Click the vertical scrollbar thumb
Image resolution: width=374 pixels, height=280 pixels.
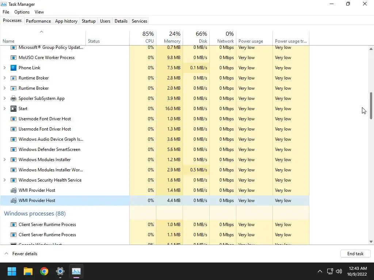point(371,105)
